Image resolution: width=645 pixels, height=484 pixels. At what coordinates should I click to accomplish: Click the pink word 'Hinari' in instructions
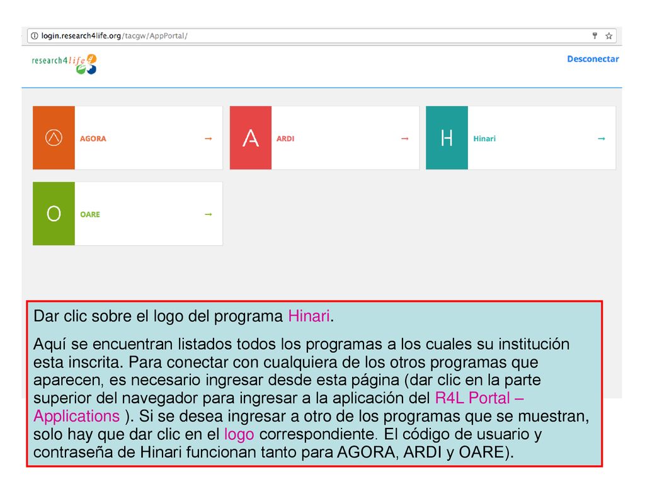[x=309, y=316]
